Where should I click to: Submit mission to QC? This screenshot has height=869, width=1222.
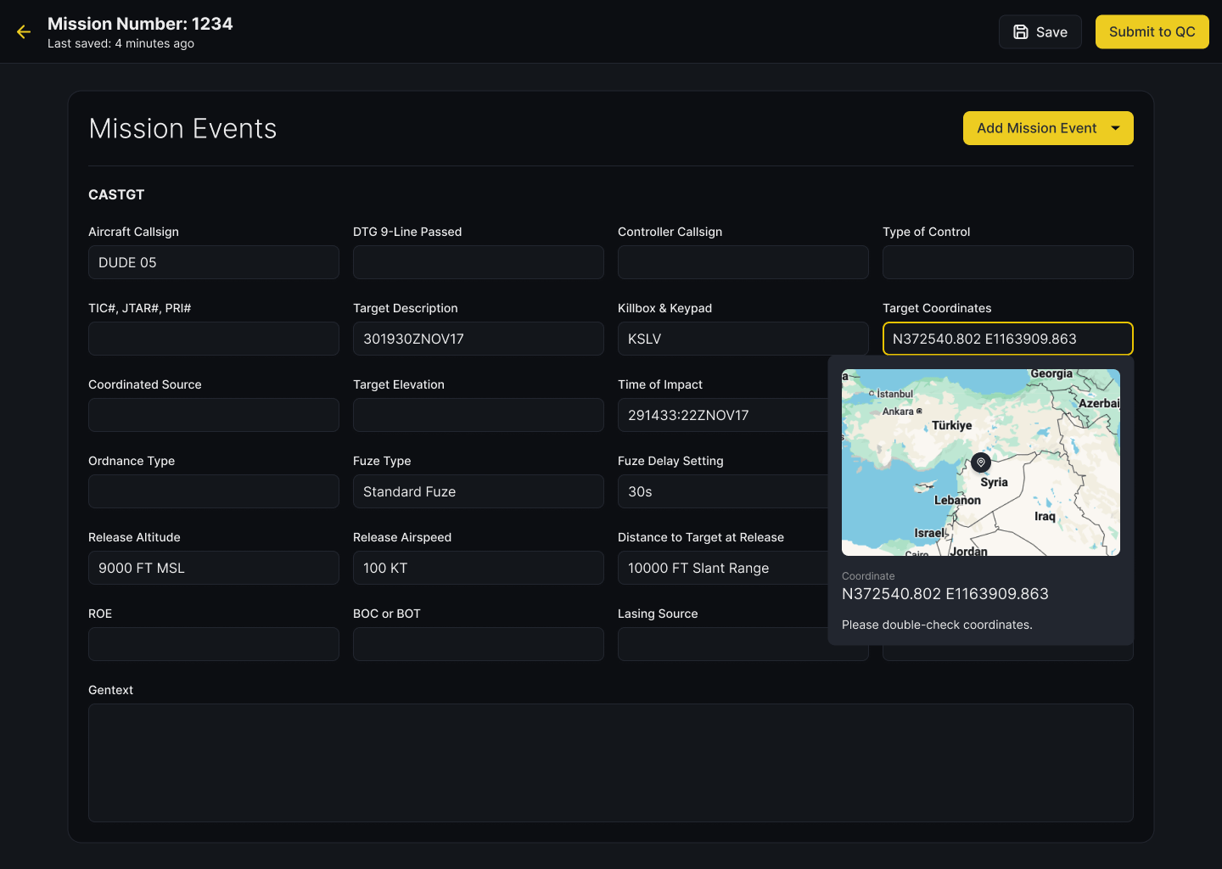click(x=1152, y=32)
